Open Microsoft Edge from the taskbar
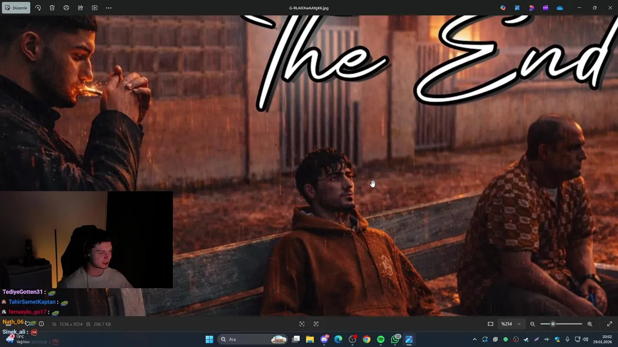 (x=338, y=339)
